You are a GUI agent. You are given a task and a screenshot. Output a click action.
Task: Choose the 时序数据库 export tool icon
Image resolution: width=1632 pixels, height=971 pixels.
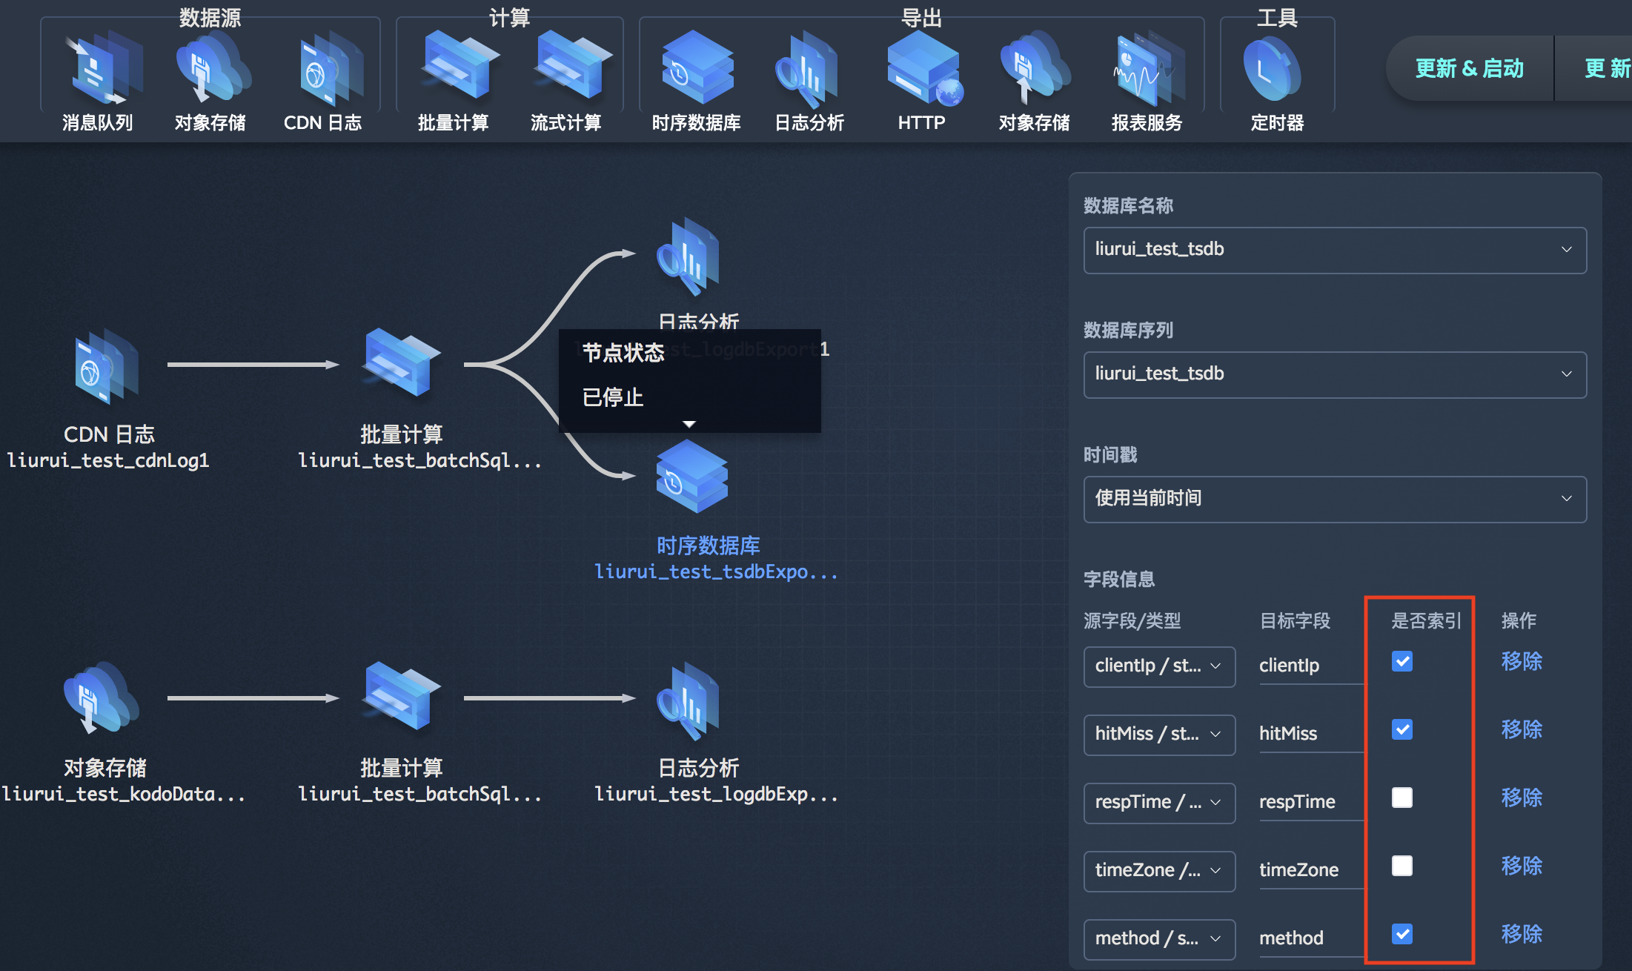point(697,68)
